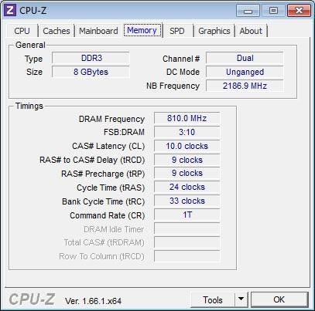The image size is (315, 311).
Task: Click the DDR3 memory type value
Action: [91, 58]
